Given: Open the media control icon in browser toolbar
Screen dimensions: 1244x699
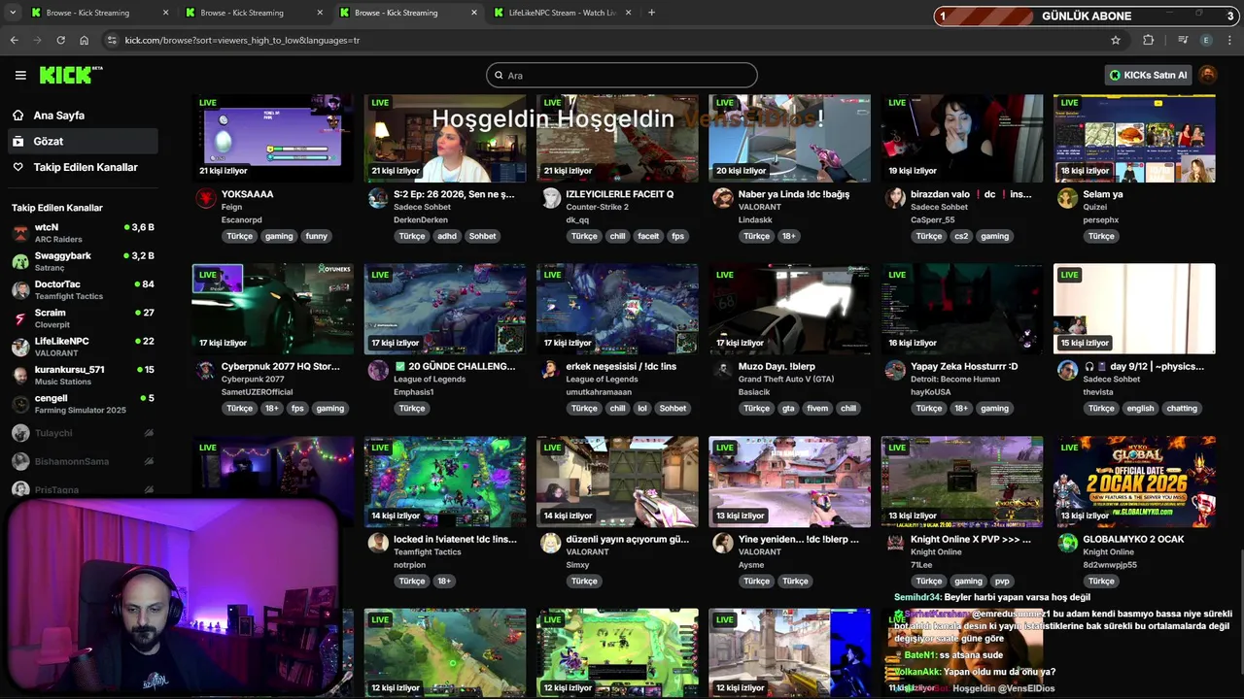Looking at the screenshot, I should pyautogui.click(x=1183, y=40).
